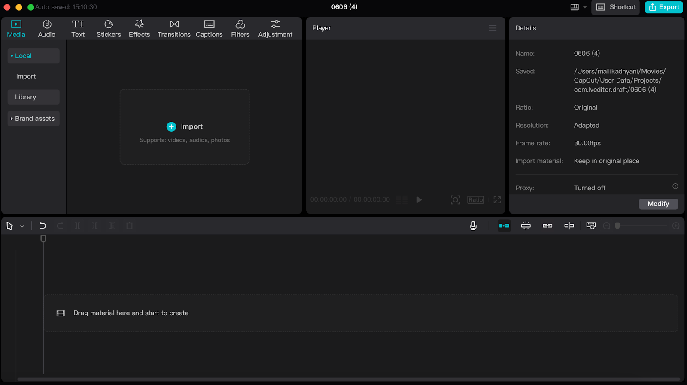
Task: Open the layout switcher icon
Action: point(575,7)
